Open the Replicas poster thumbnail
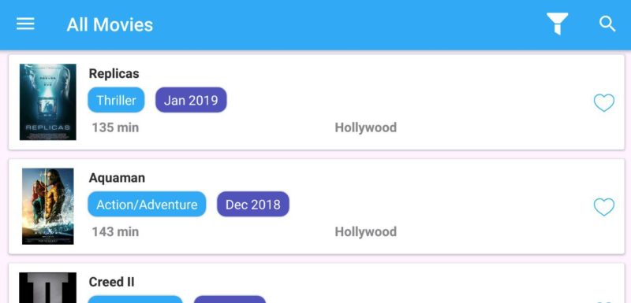This screenshot has width=631, height=303. tap(48, 102)
